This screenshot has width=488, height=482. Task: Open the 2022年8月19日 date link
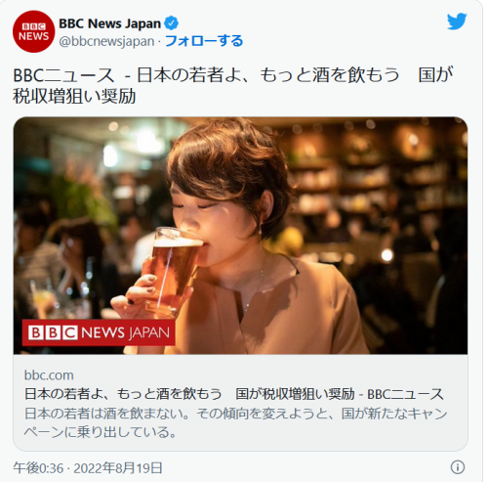coord(118,468)
